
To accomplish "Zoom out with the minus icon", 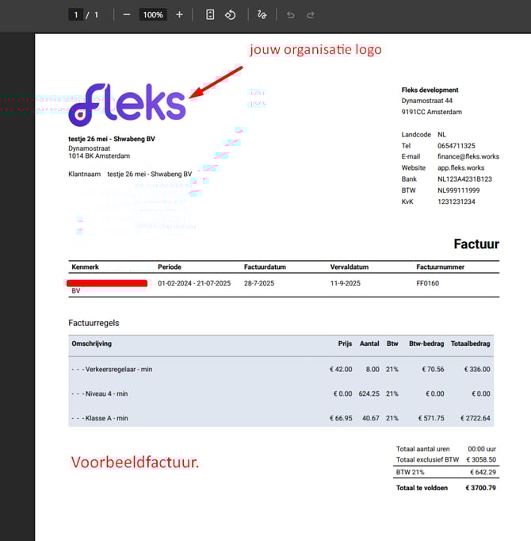I will coord(126,15).
